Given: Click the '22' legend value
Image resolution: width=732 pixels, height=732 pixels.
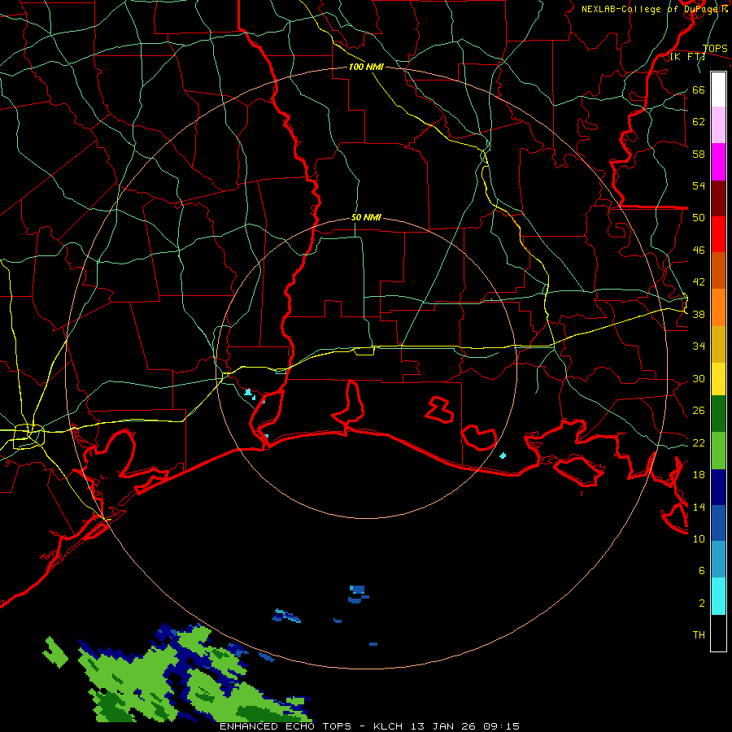Looking at the screenshot, I should point(699,443).
